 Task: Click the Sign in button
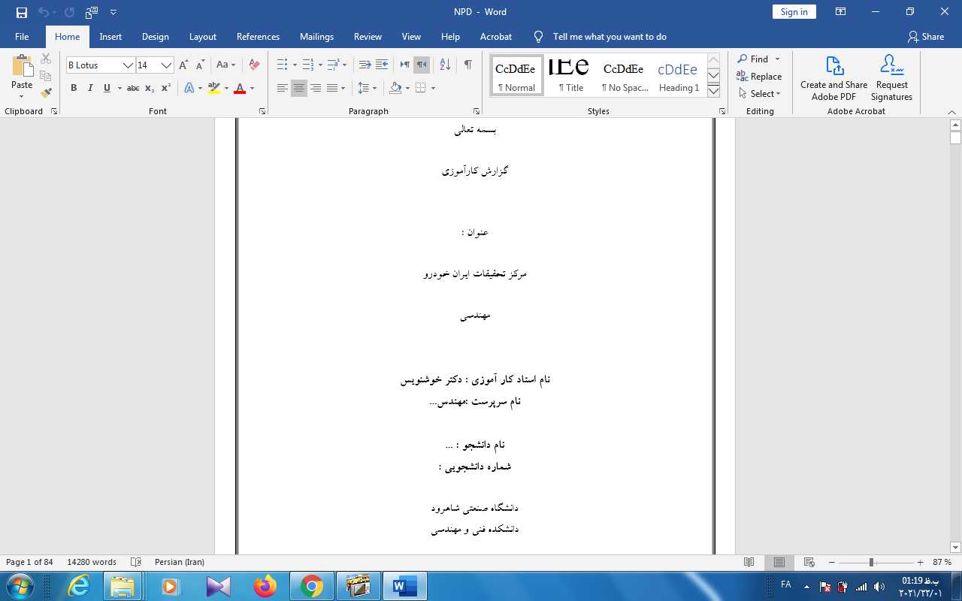click(794, 12)
